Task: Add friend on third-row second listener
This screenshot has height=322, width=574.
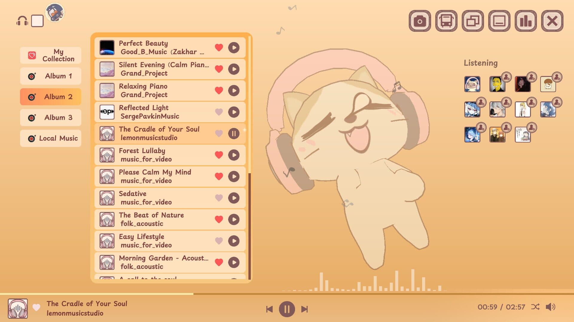Action: click(506, 128)
